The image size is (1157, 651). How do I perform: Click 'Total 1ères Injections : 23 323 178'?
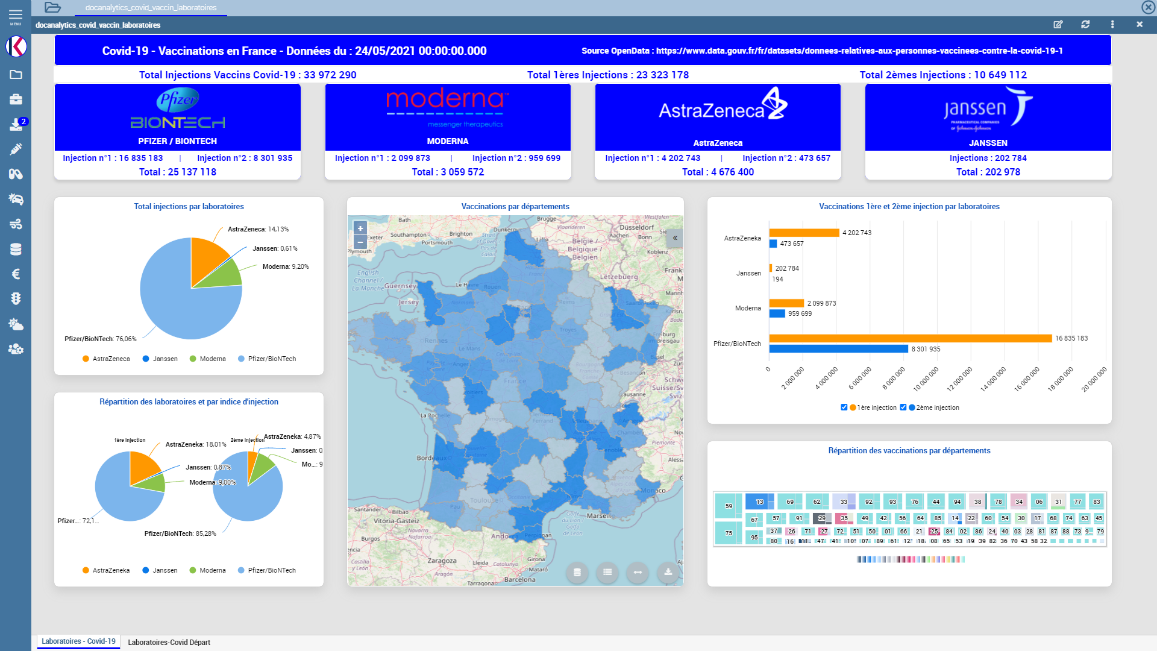[607, 75]
